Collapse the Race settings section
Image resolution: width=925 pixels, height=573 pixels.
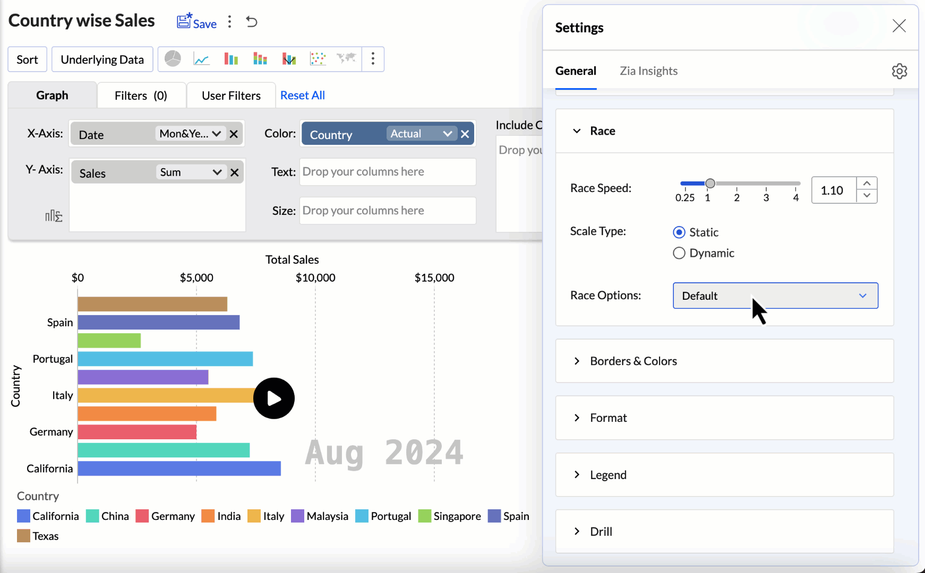pos(577,131)
